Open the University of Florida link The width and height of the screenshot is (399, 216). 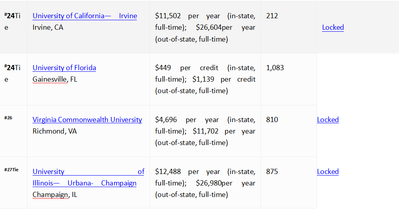pyautogui.click(x=64, y=68)
